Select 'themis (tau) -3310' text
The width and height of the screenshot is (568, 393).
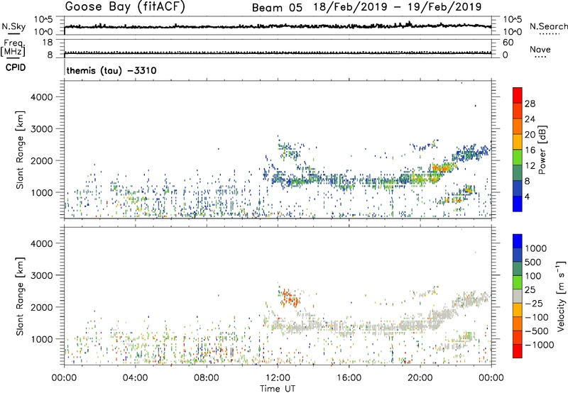click(x=111, y=70)
